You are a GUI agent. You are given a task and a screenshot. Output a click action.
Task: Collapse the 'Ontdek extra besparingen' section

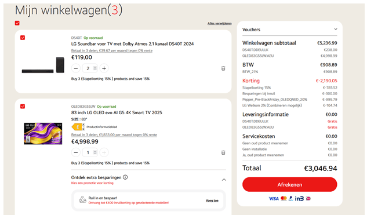[224, 180]
